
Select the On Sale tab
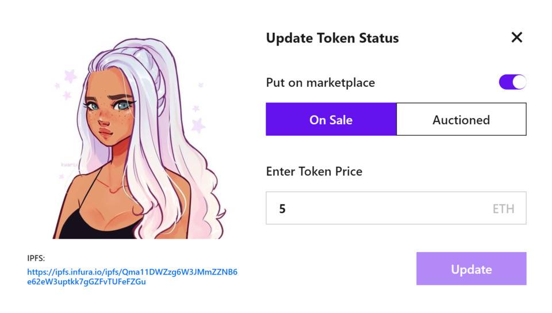click(x=331, y=120)
